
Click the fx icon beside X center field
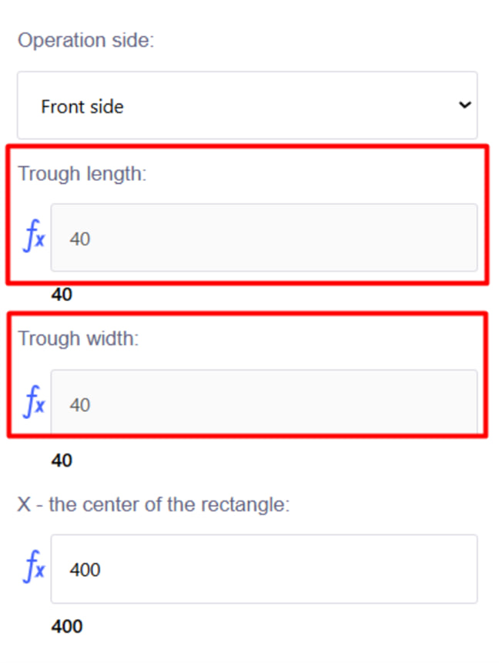tap(33, 569)
